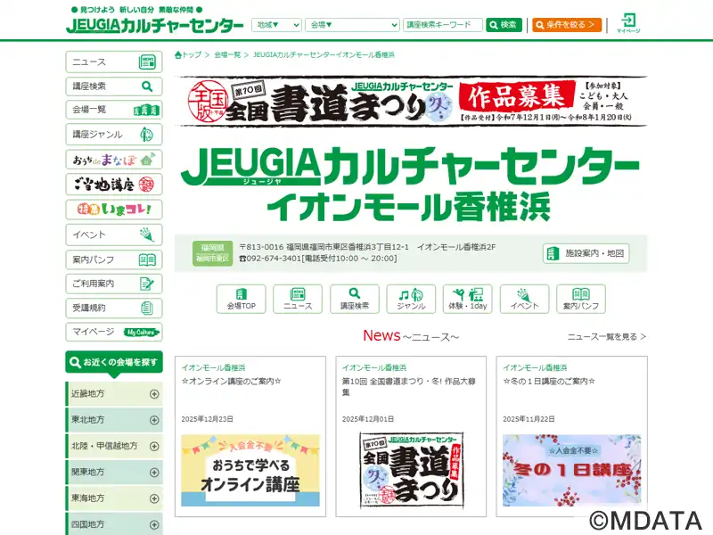The width and height of the screenshot is (713, 535).
Task: Click the 案内パンフ icon button in venue nav
Action: tap(581, 299)
